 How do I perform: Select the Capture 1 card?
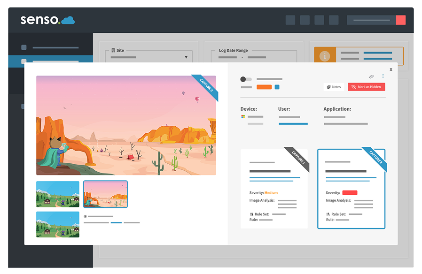point(274,189)
